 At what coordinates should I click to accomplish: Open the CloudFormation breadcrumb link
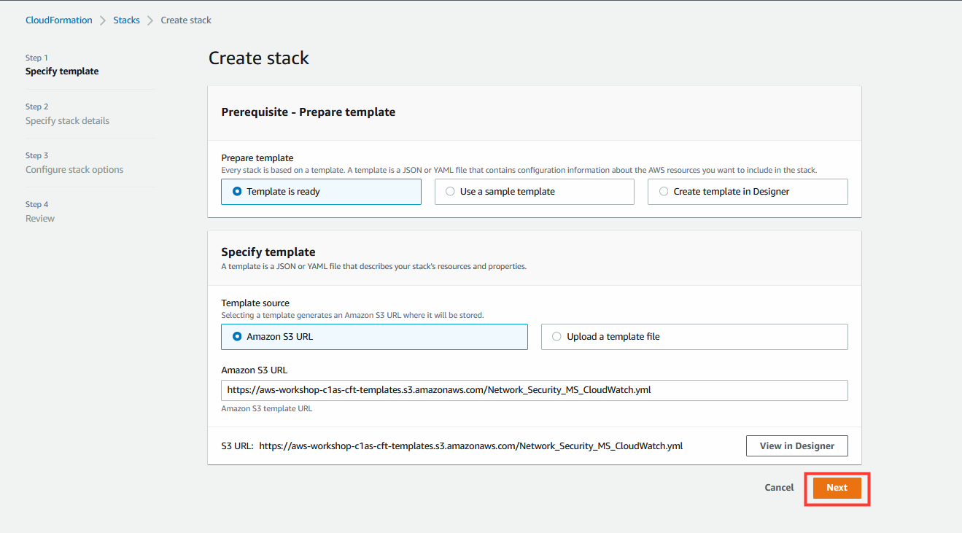tap(59, 20)
